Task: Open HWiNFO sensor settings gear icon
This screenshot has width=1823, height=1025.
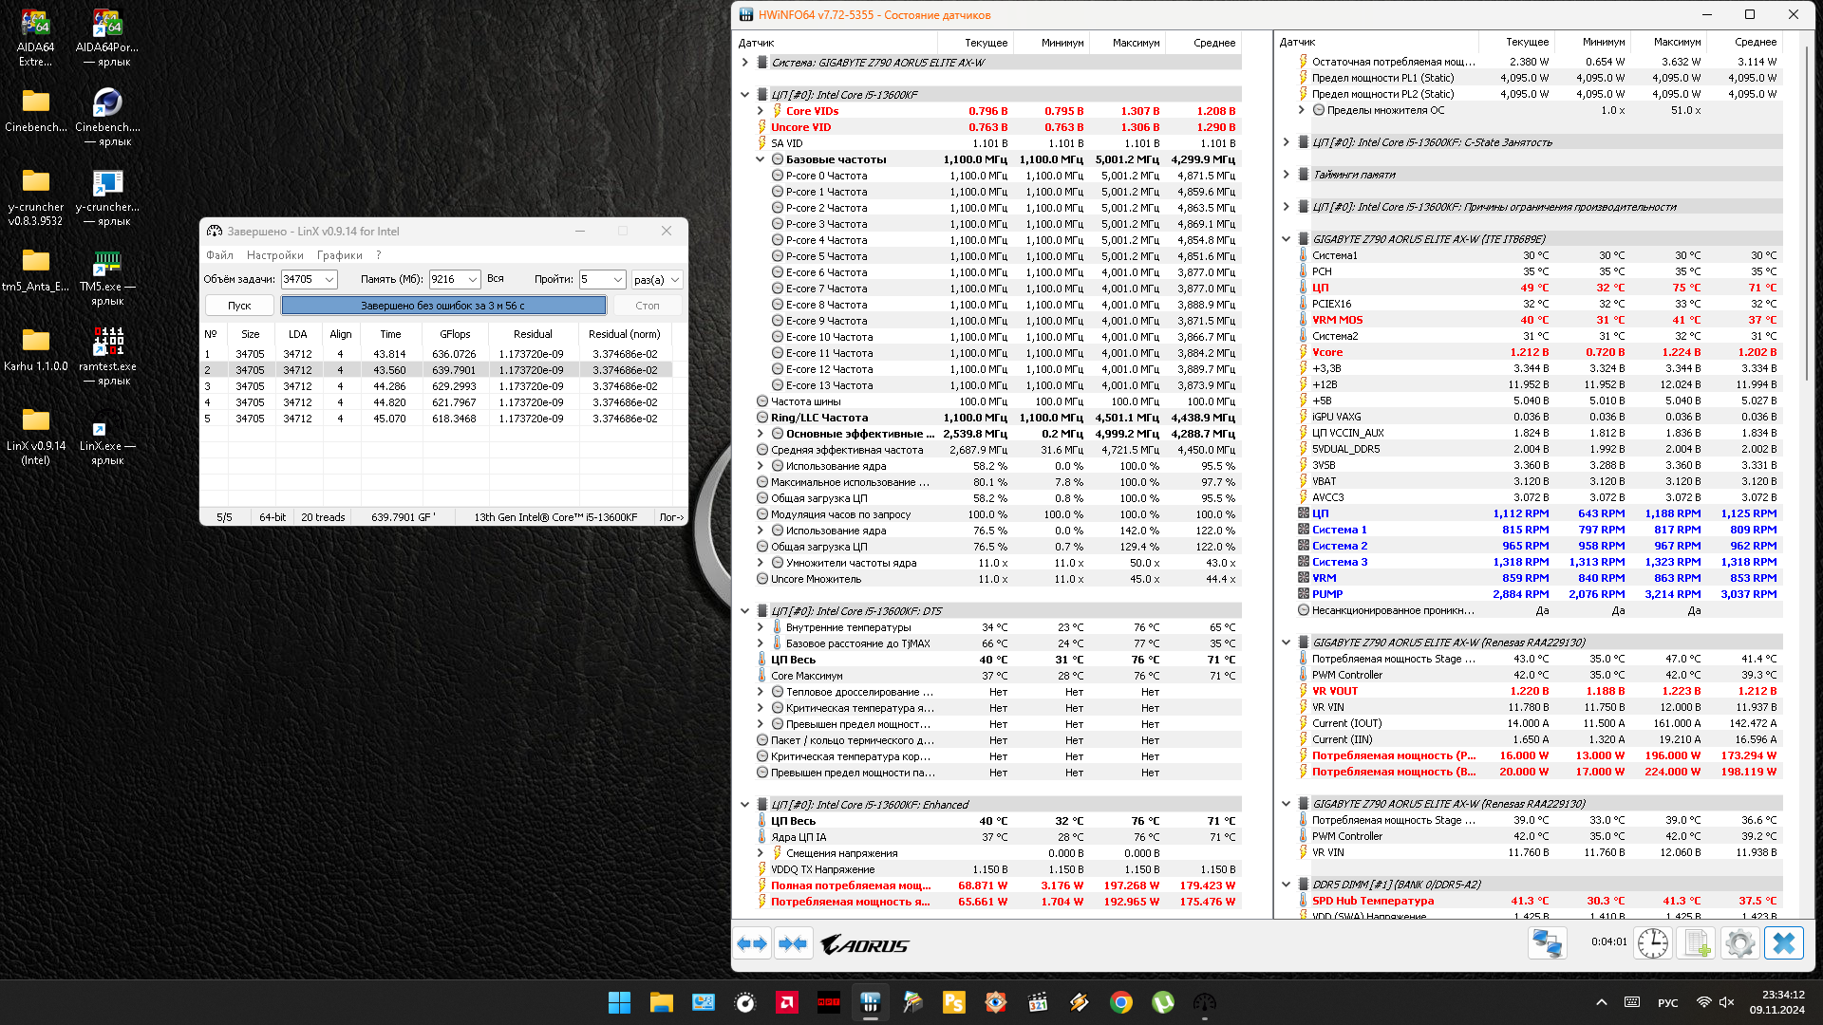Action: click(1739, 943)
